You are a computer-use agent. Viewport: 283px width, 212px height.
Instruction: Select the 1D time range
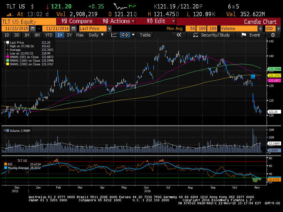7,35
